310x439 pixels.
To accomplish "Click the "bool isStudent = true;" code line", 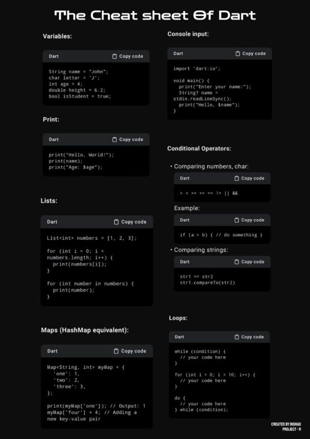I will coord(80,96).
